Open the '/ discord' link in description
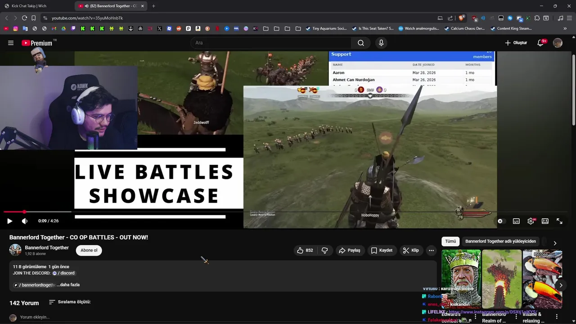Screen dimensions: 576x324 [x=63, y=273]
